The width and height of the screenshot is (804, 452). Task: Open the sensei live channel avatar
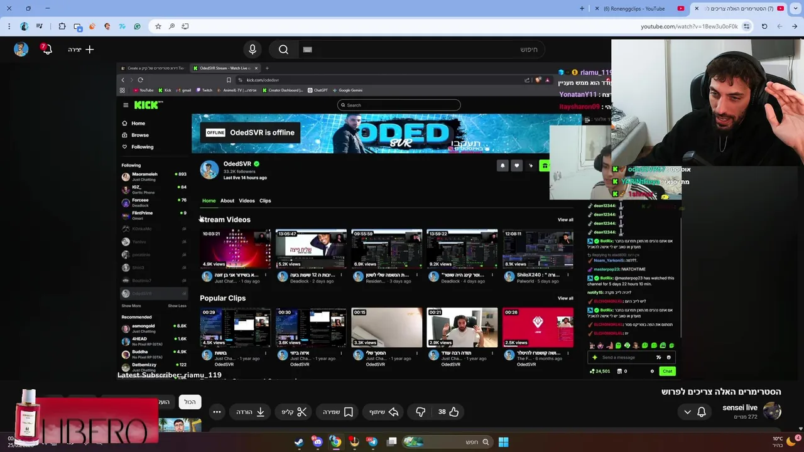click(771, 412)
